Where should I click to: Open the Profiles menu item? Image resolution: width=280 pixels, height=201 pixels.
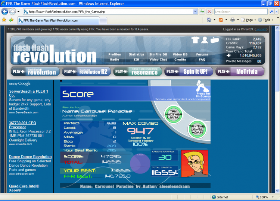pyautogui.click(x=115, y=54)
